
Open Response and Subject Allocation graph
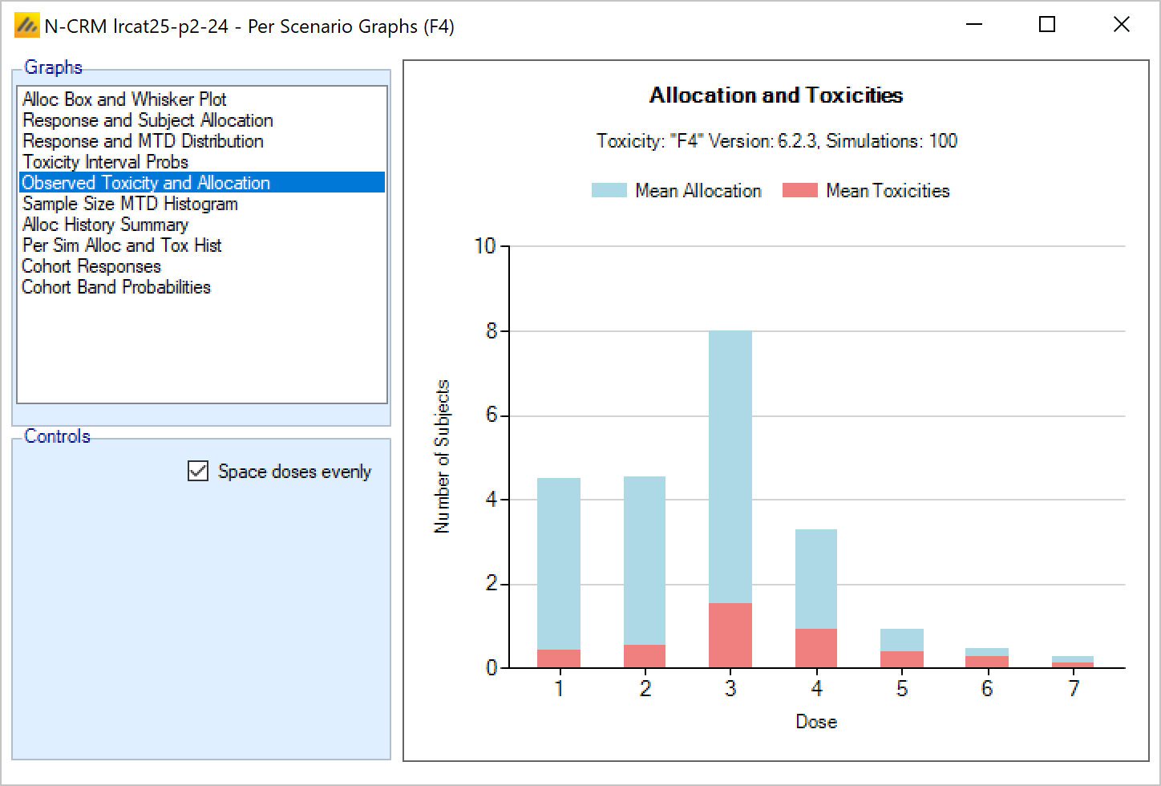pos(148,120)
